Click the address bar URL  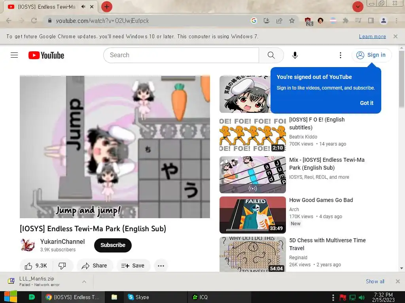click(x=102, y=21)
